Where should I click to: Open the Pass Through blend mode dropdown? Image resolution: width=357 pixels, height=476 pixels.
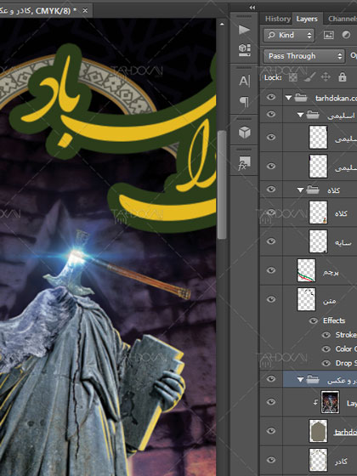304,56
